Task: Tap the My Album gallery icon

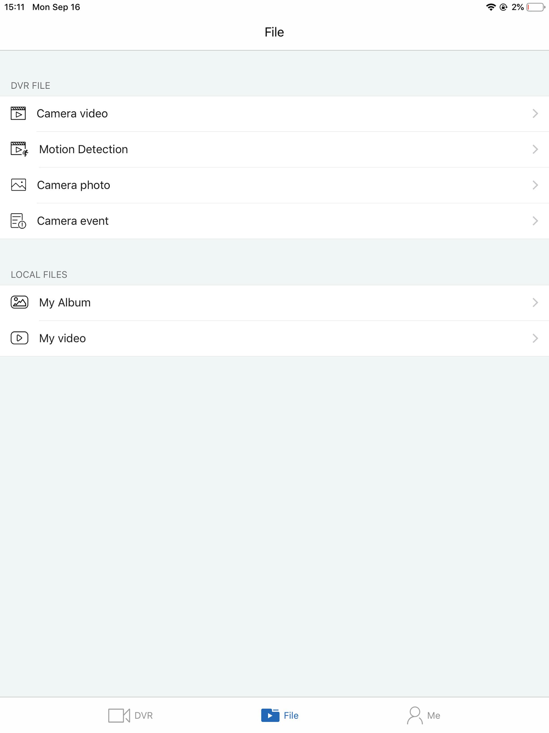Action: pyautogui.click(x=20, y=302)
